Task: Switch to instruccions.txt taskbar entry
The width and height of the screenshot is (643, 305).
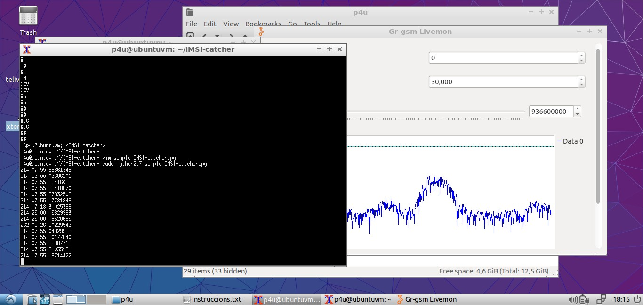Action: coord(217,299)
